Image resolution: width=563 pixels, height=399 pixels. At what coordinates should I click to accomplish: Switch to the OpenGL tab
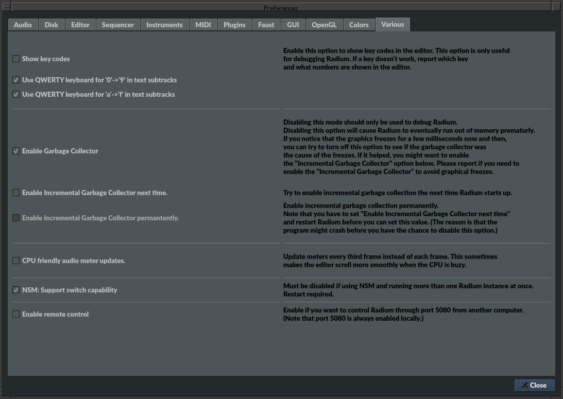324,25
